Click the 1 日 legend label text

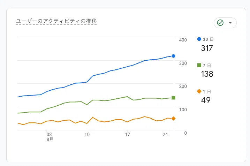[207, 91]
